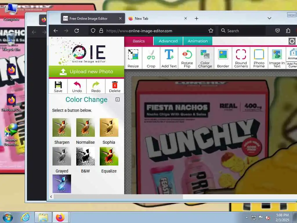297x223 pixels.
Task: Select the Recycle Bin desktop icon
Action: (x=11, y=42)
